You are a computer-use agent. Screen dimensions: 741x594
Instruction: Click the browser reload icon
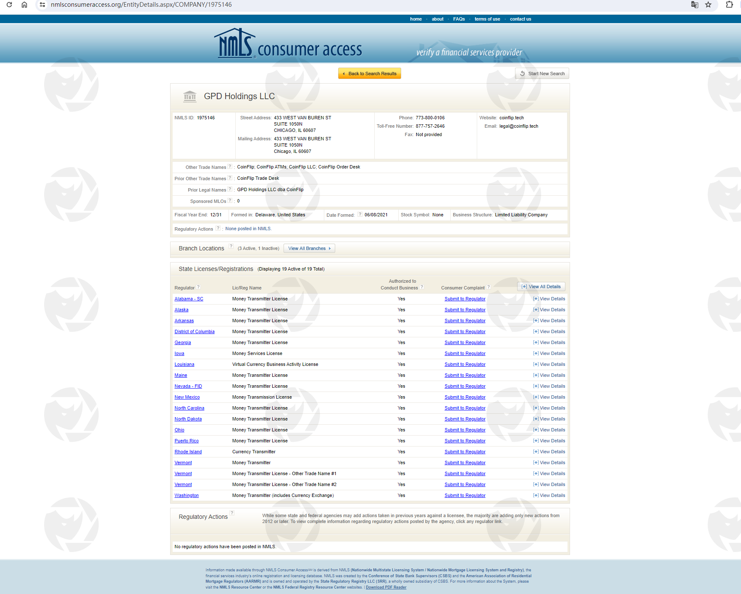(9, 5)
